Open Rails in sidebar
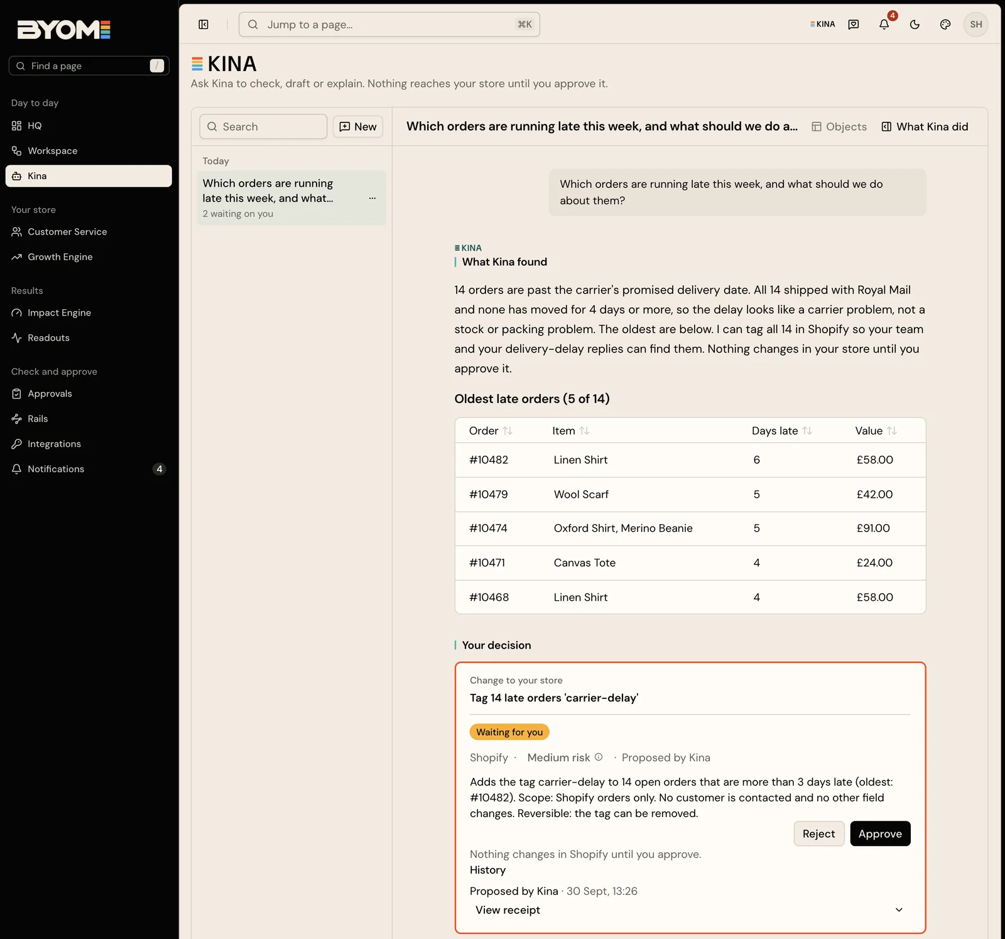This screenshot has height=939, width=1005. pos(89,419)
